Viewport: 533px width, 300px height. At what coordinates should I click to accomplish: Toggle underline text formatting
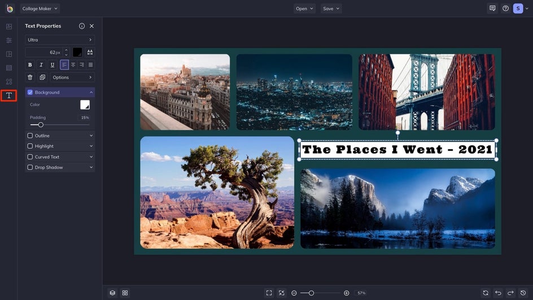(53, 64)
